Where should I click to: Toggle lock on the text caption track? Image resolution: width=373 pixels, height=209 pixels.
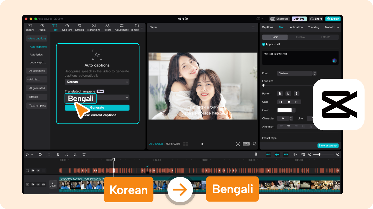[x=33, y=171]
